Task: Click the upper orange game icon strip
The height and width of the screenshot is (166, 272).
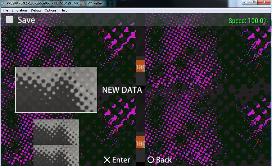Action: click(x=140, y=66)
